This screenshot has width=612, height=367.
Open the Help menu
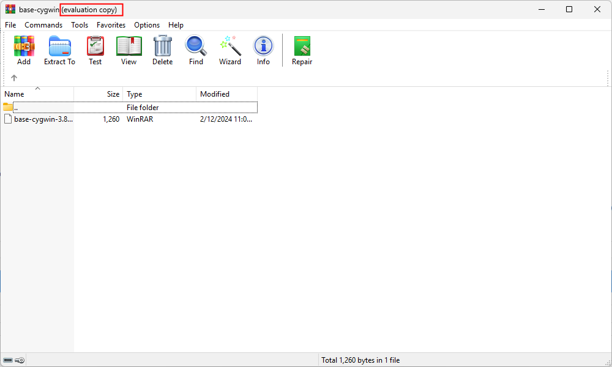(x=176, y=25)
